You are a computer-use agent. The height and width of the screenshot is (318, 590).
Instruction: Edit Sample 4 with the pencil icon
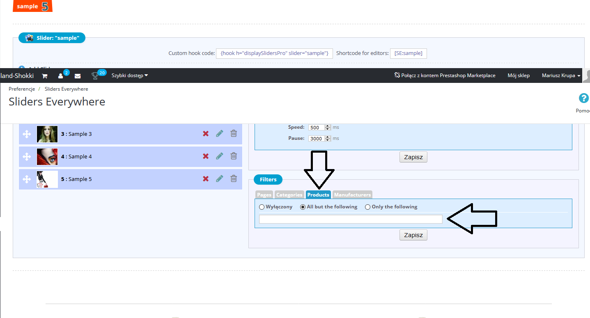[x=220, y=156]
